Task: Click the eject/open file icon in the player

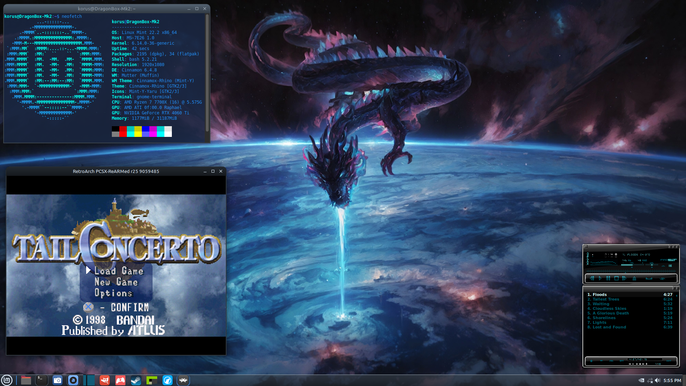Action: click(634, 278)
